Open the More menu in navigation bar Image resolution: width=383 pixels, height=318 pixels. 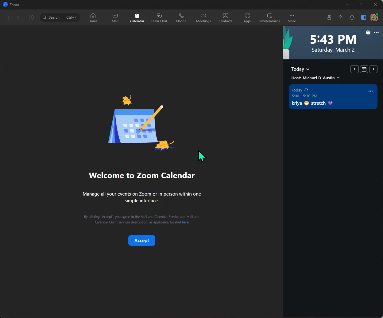coord(292,18)
